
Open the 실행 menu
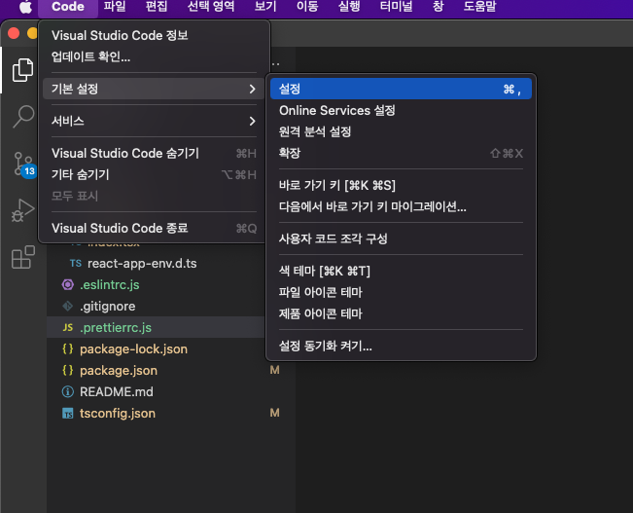(349, 7)
